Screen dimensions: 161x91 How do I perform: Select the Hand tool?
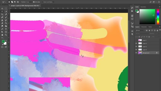point(2,35)
